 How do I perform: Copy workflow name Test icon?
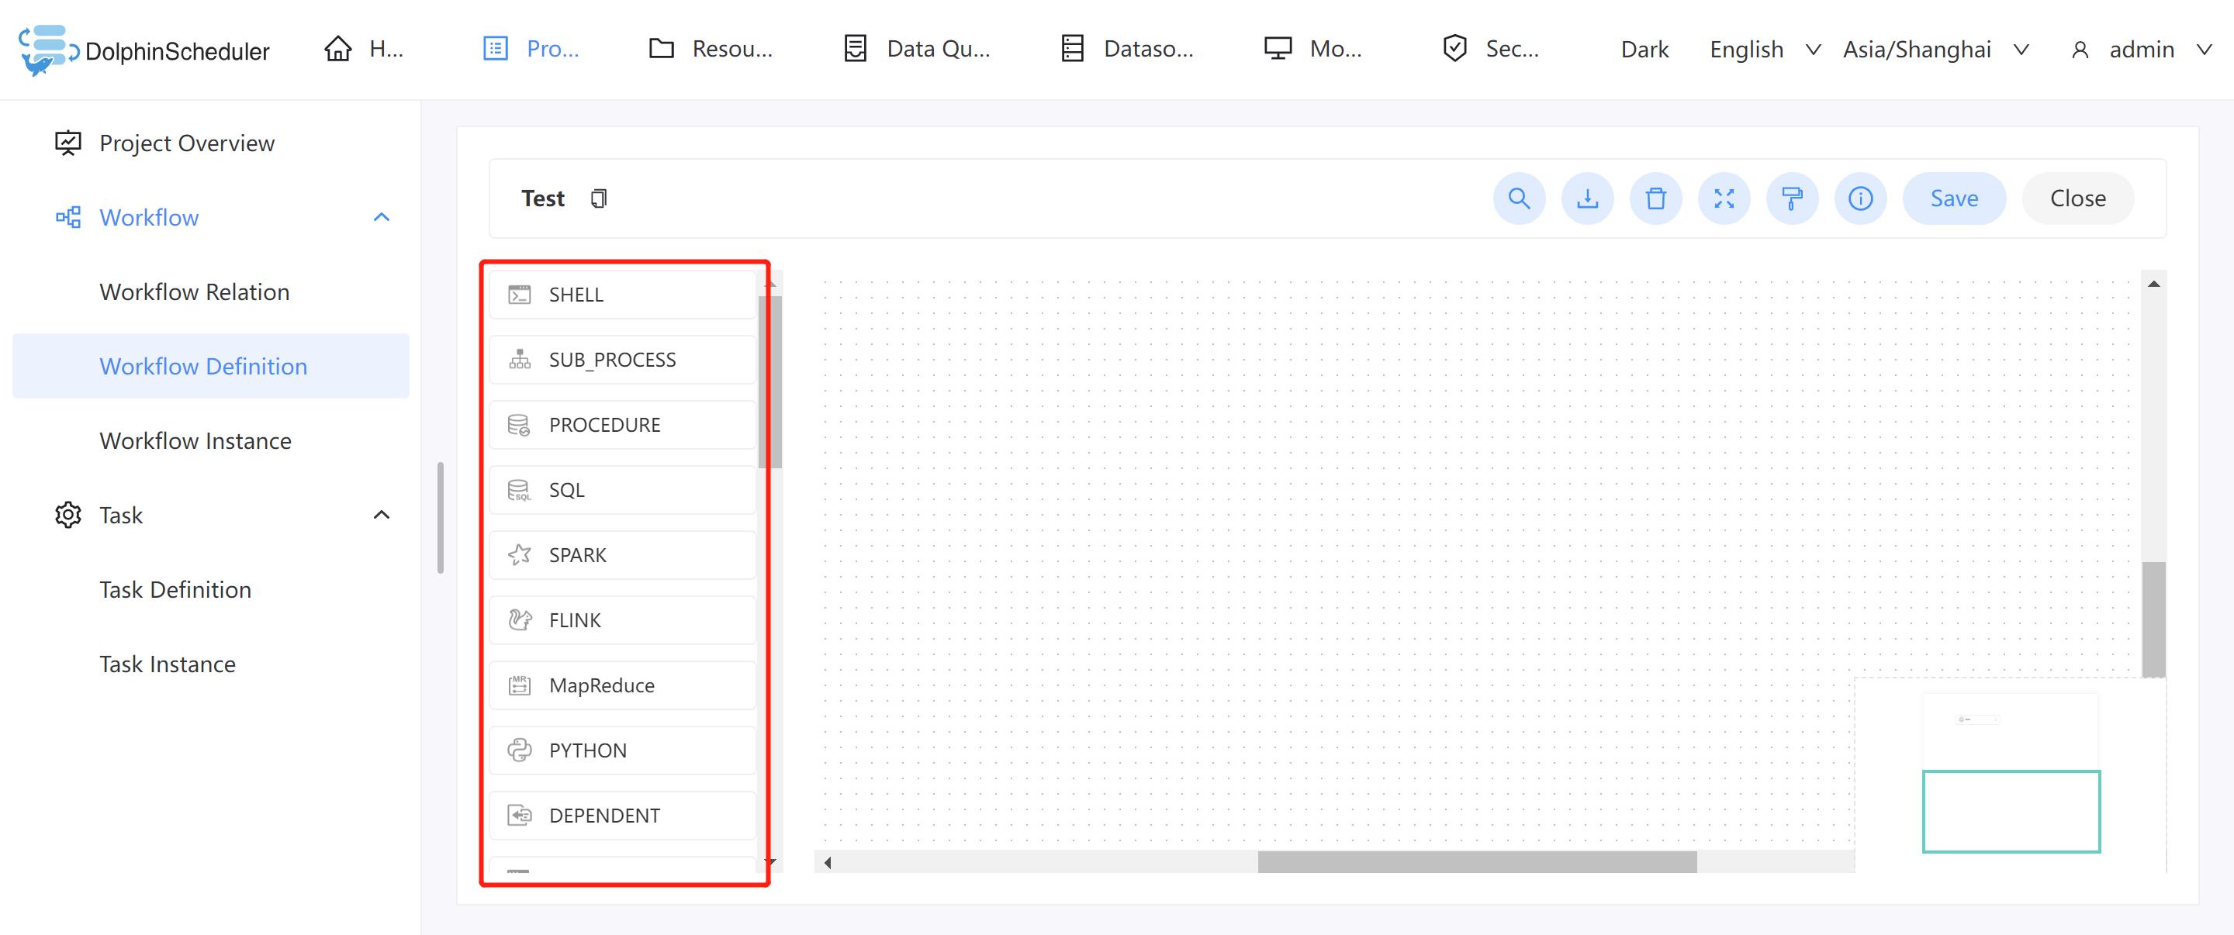pyautogui.click(x=598, y=198)
